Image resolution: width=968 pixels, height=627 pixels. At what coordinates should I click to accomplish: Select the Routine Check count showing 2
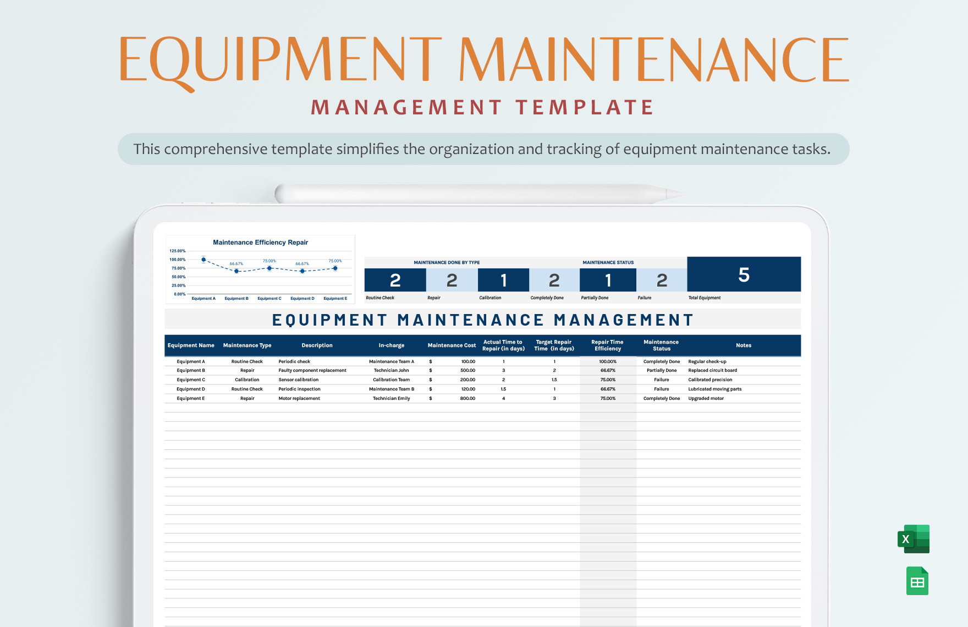tap(395, 279)
